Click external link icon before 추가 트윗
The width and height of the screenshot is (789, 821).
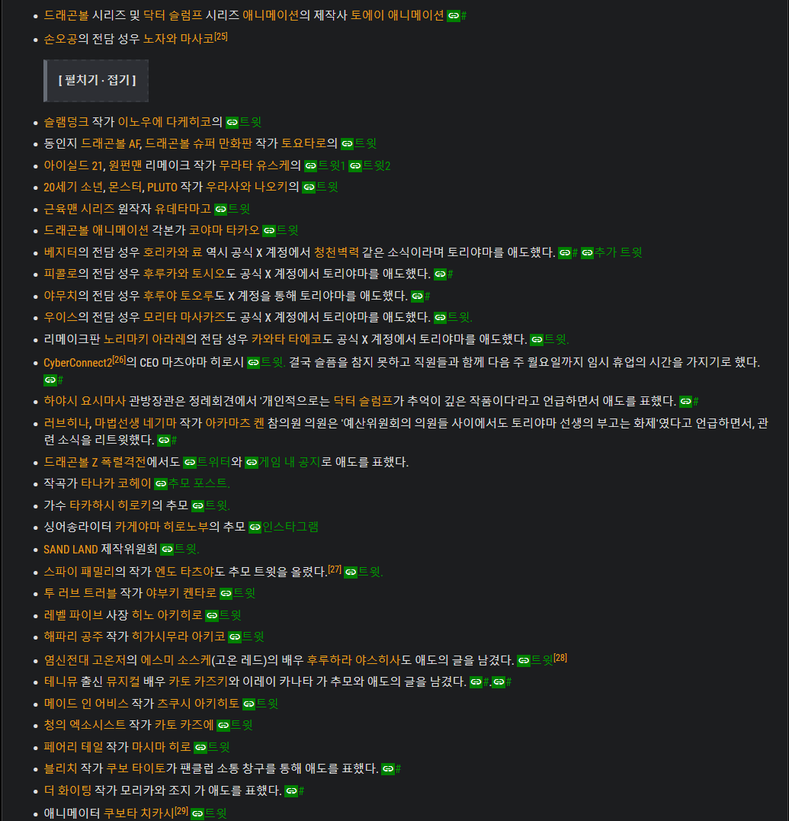[588, 253]
